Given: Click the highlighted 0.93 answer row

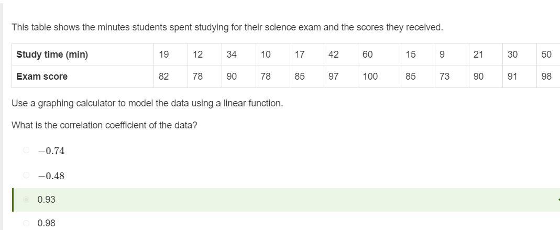Looking at the screenshot, I should coord(287,200).
